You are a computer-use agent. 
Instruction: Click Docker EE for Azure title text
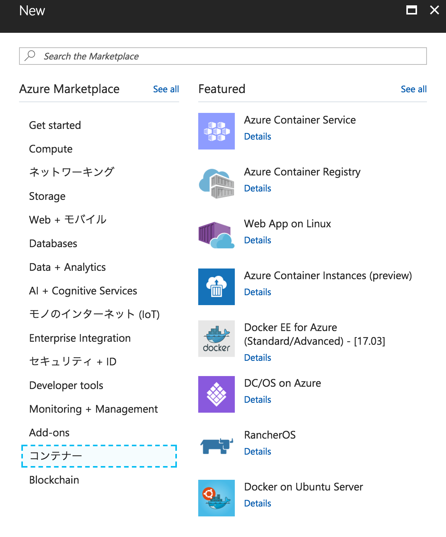pyautogui.click(x=314, y=334)
